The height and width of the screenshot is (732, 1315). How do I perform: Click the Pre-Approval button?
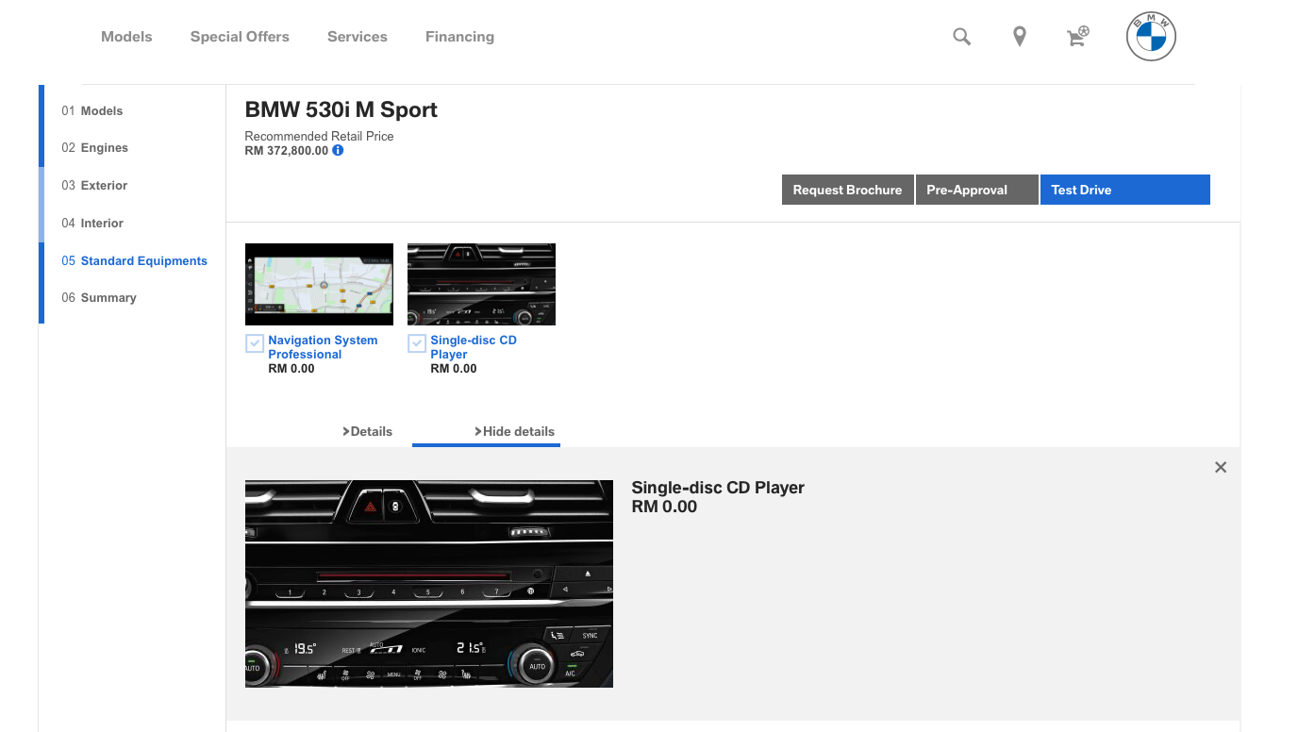point(977,190)
